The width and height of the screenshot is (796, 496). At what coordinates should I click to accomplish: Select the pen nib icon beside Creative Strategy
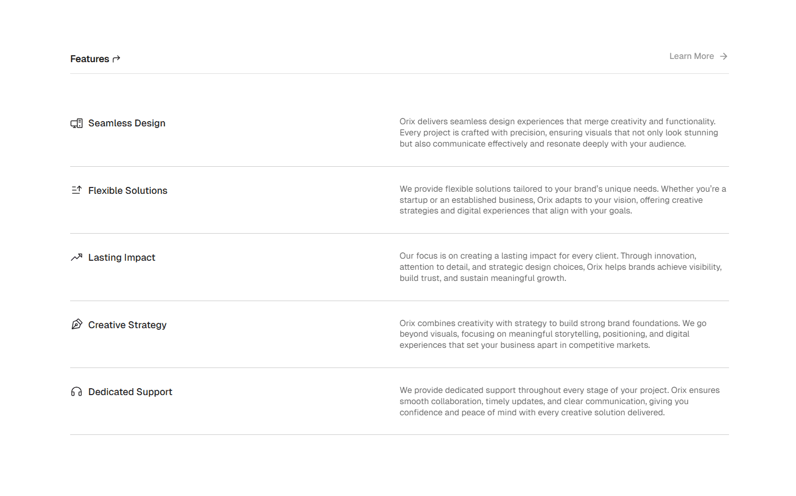[x=77, y=324]
